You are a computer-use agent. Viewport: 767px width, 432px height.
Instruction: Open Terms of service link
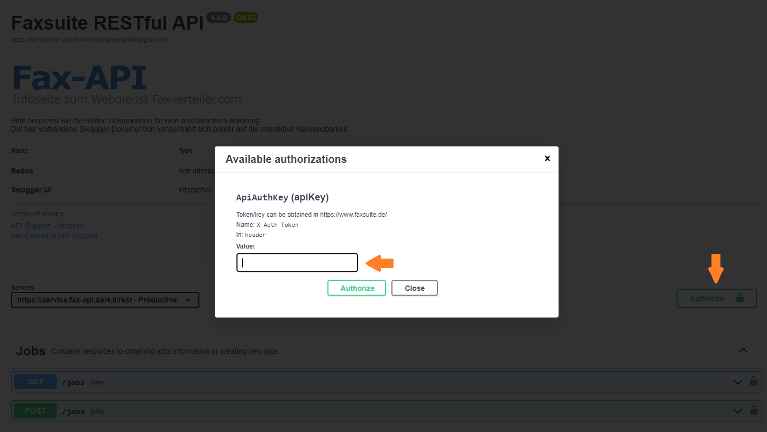click(x=38, y=214)
